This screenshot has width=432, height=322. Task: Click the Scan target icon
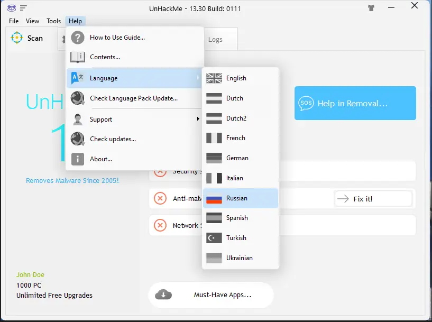(17, 38)
